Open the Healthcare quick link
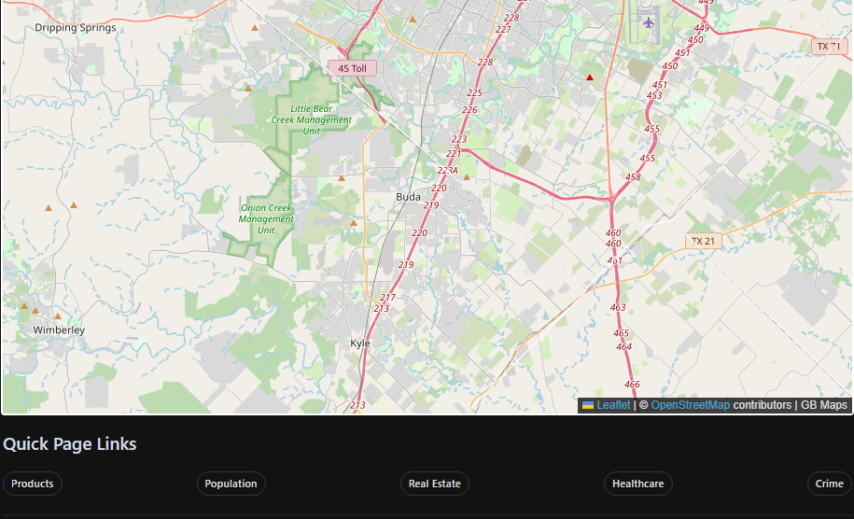Image resolution: width=854 pixels, height=519 pixels. click(637, 484)
